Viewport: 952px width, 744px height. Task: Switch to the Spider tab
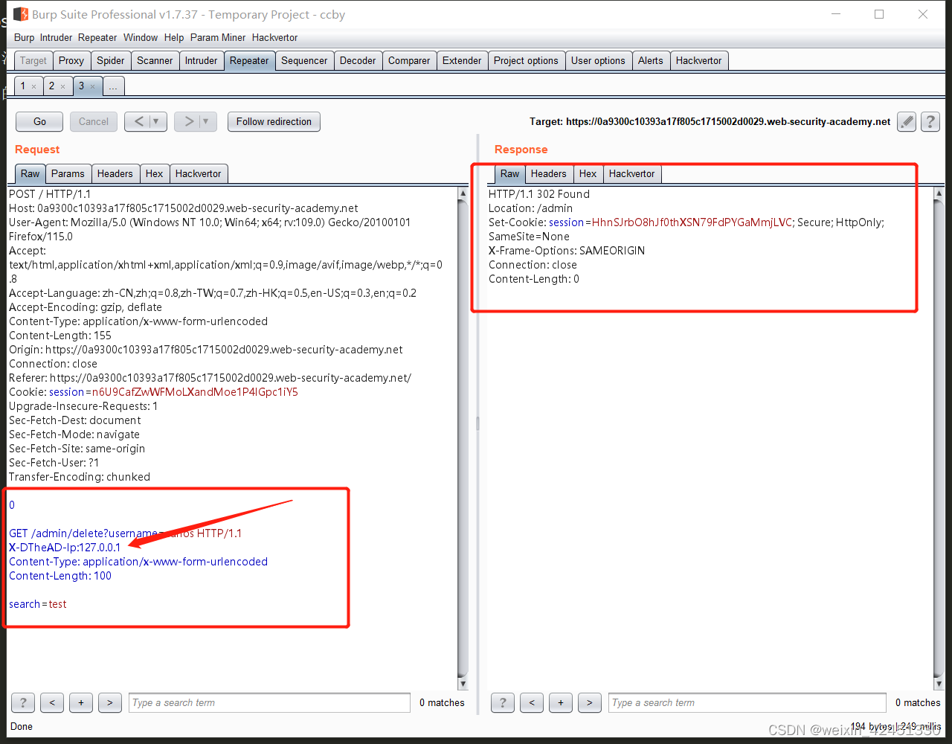click(111, 61)
